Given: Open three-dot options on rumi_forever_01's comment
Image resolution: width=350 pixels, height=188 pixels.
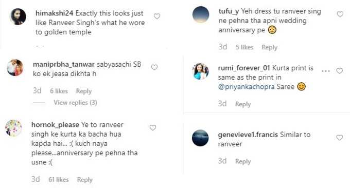Looking at the screenshot, I should [326, 71].
